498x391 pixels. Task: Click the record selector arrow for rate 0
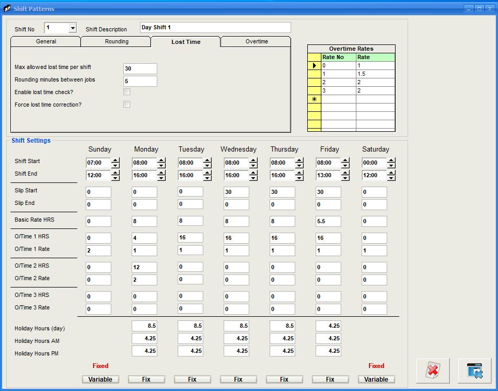314,65
